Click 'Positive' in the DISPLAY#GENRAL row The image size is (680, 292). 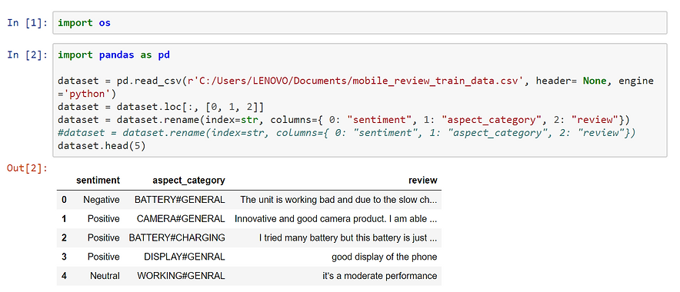pos(103,257)
